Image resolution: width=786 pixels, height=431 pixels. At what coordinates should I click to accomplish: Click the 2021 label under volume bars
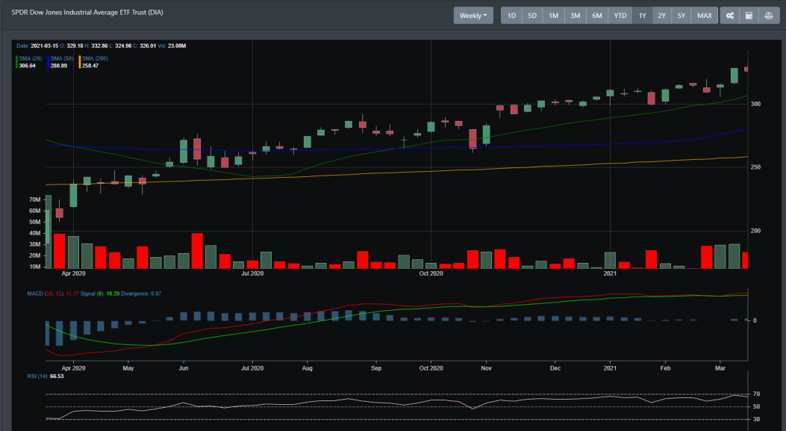610,273
